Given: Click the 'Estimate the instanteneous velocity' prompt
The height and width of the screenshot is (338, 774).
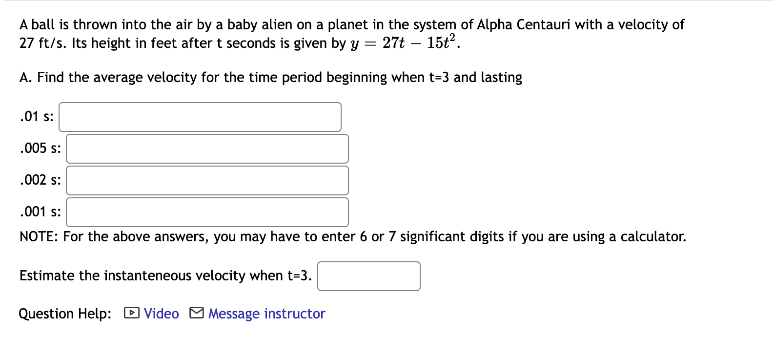Looking at the screenshot, I should (x=165, y=275).
